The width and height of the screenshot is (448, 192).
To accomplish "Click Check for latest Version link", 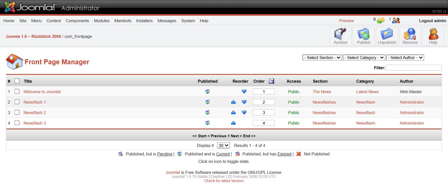I will [224, 181].
